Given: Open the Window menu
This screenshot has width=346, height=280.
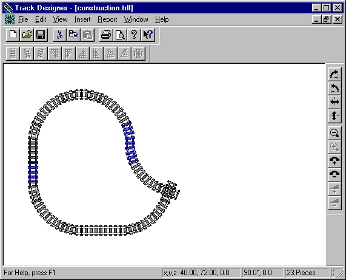Looking at the screenshot, I should tap(136, 19).
